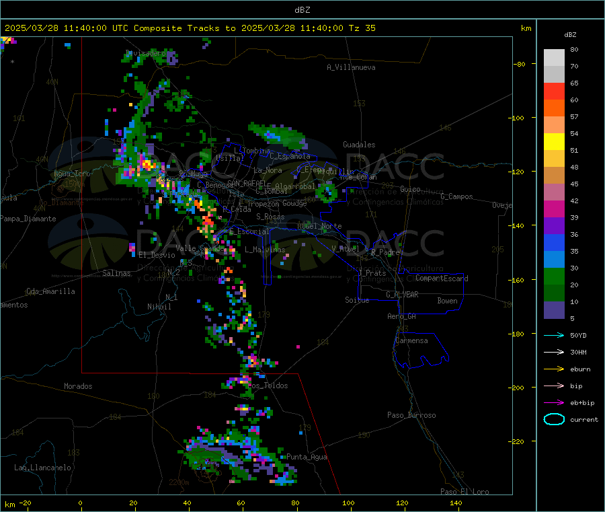This screenshot has width=605, height=512.
Task: Click the 'S_Rosas' map label
Action: pyautogui.click(x=270, y=217)
